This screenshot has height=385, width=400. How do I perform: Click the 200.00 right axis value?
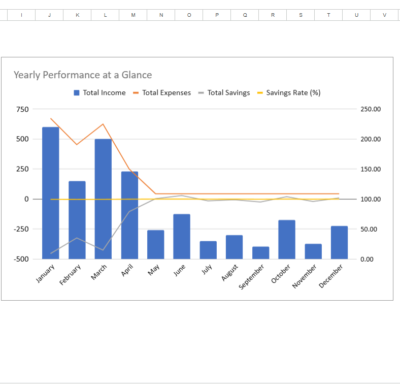click(371, 139)
